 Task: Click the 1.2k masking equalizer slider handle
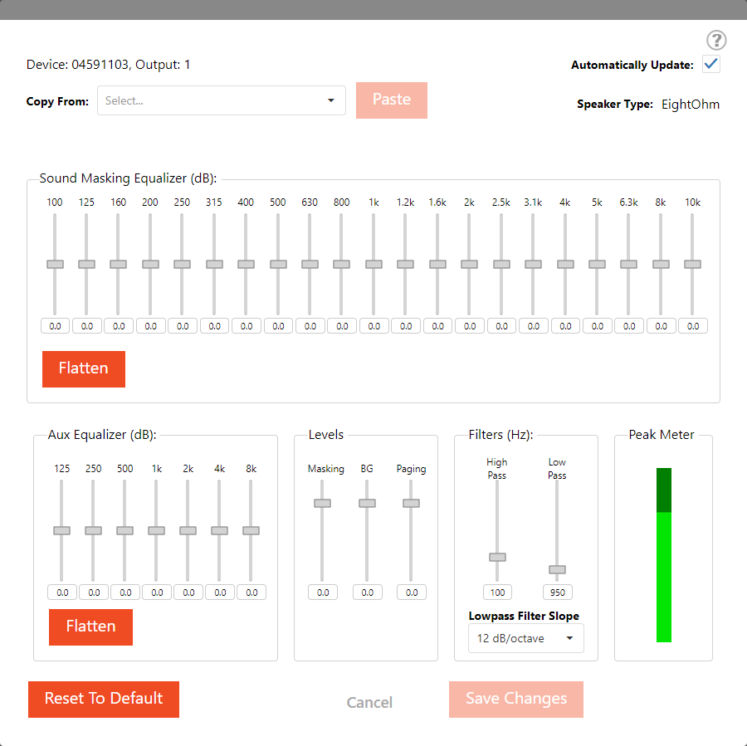(x=405, y=265)
